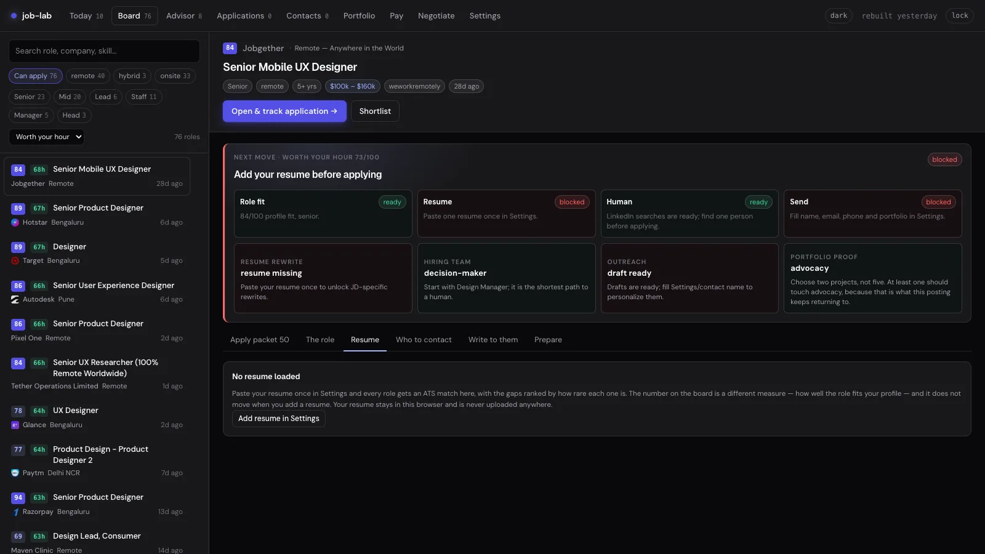985x554 pixels.
Task: Open the Portfolio tab
Action: 359,16
